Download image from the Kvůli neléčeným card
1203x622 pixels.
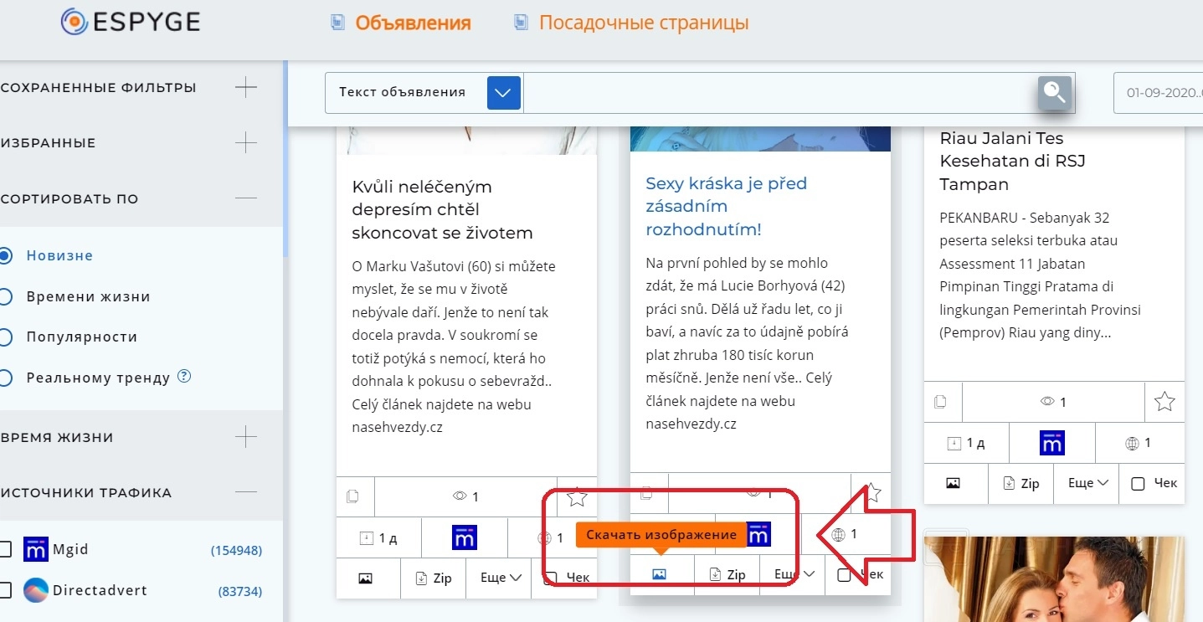pos(365,578)
